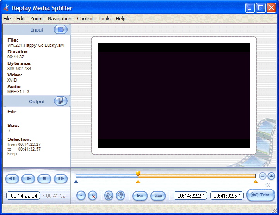Screen dimensions: 279x215
Task: Minimize the Replay Media Splitter window
Action: coord(249,8)
